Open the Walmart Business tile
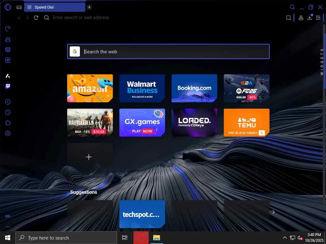The image size is (326, 244). [142, 88]
